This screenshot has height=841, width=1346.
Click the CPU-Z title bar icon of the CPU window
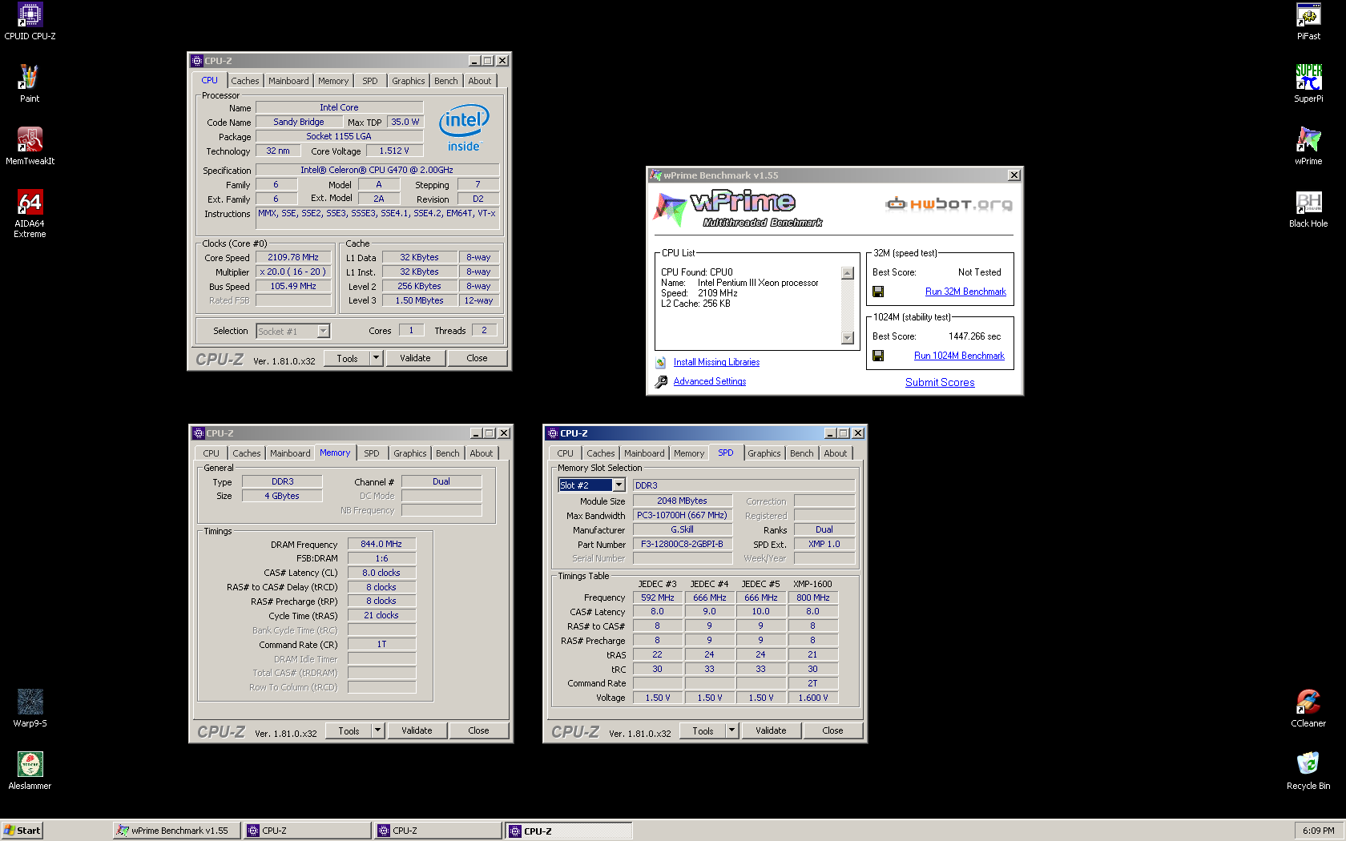pyautogui.click(x=197, y=61)
